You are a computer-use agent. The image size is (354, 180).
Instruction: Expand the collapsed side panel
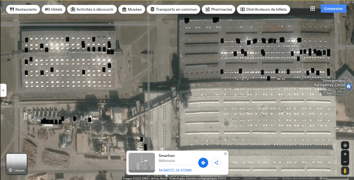coord(3,90)
